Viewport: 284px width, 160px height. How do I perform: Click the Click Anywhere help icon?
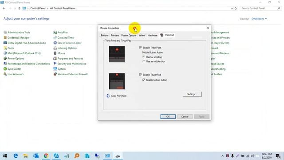tap(108, 96)
